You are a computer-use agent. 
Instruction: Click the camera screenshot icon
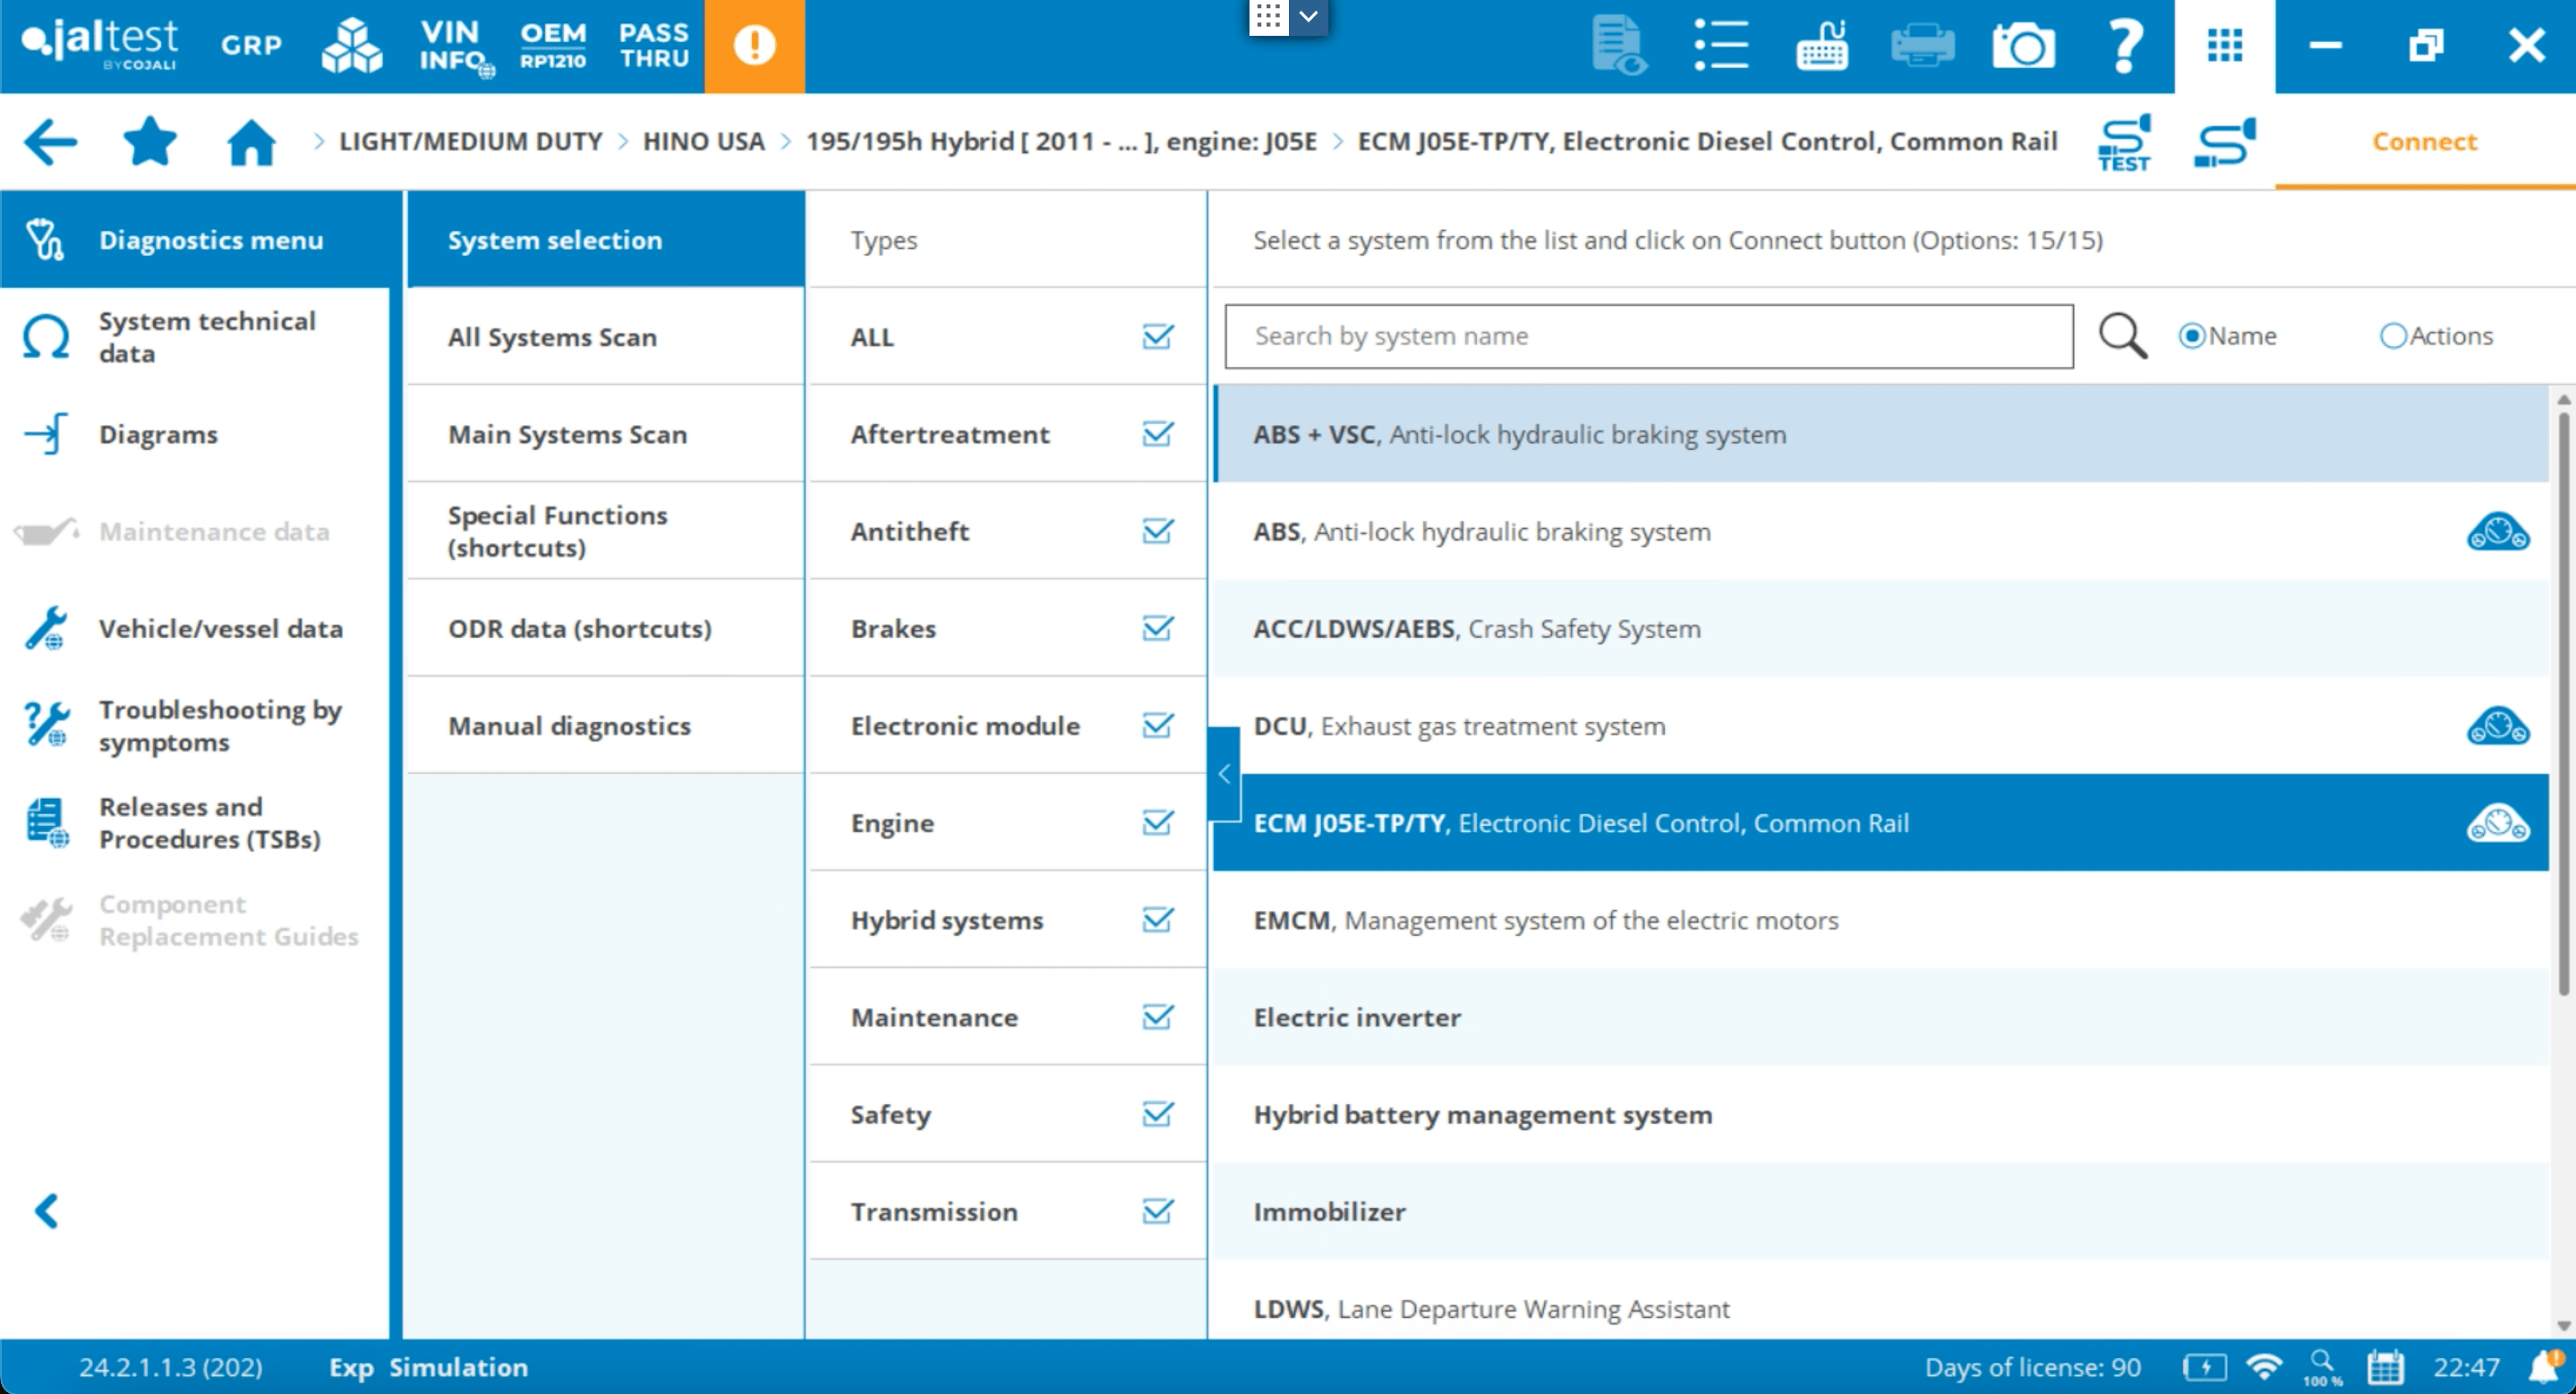coord(2023,46)
